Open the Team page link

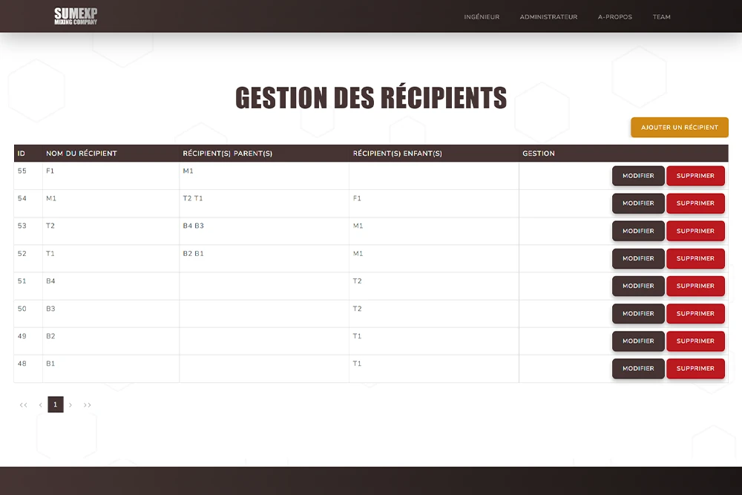click(661, 17)
